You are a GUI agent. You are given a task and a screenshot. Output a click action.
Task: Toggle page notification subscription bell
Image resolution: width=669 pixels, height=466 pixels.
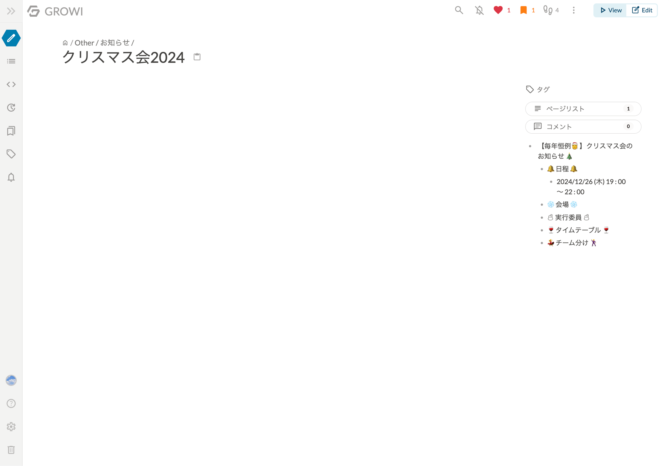tap(479, 10)
